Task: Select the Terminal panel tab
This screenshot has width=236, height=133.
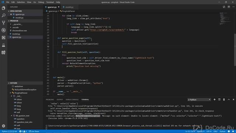Action: pos(85,99)
